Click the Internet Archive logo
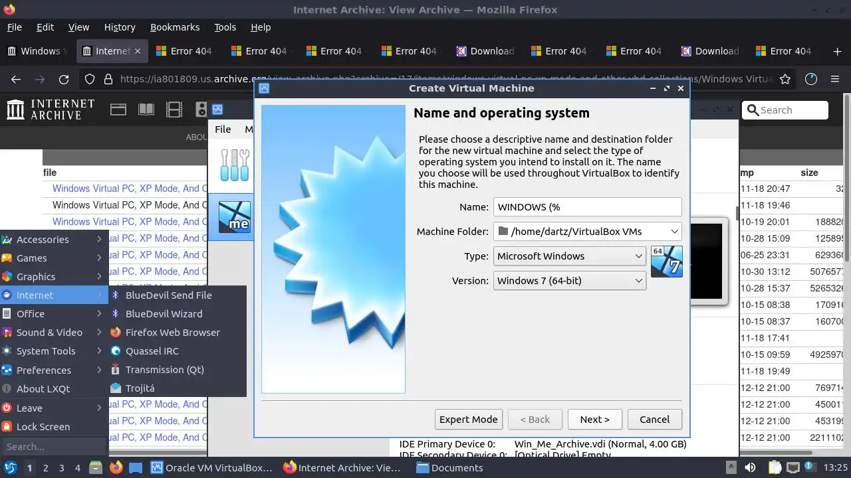 51,110
